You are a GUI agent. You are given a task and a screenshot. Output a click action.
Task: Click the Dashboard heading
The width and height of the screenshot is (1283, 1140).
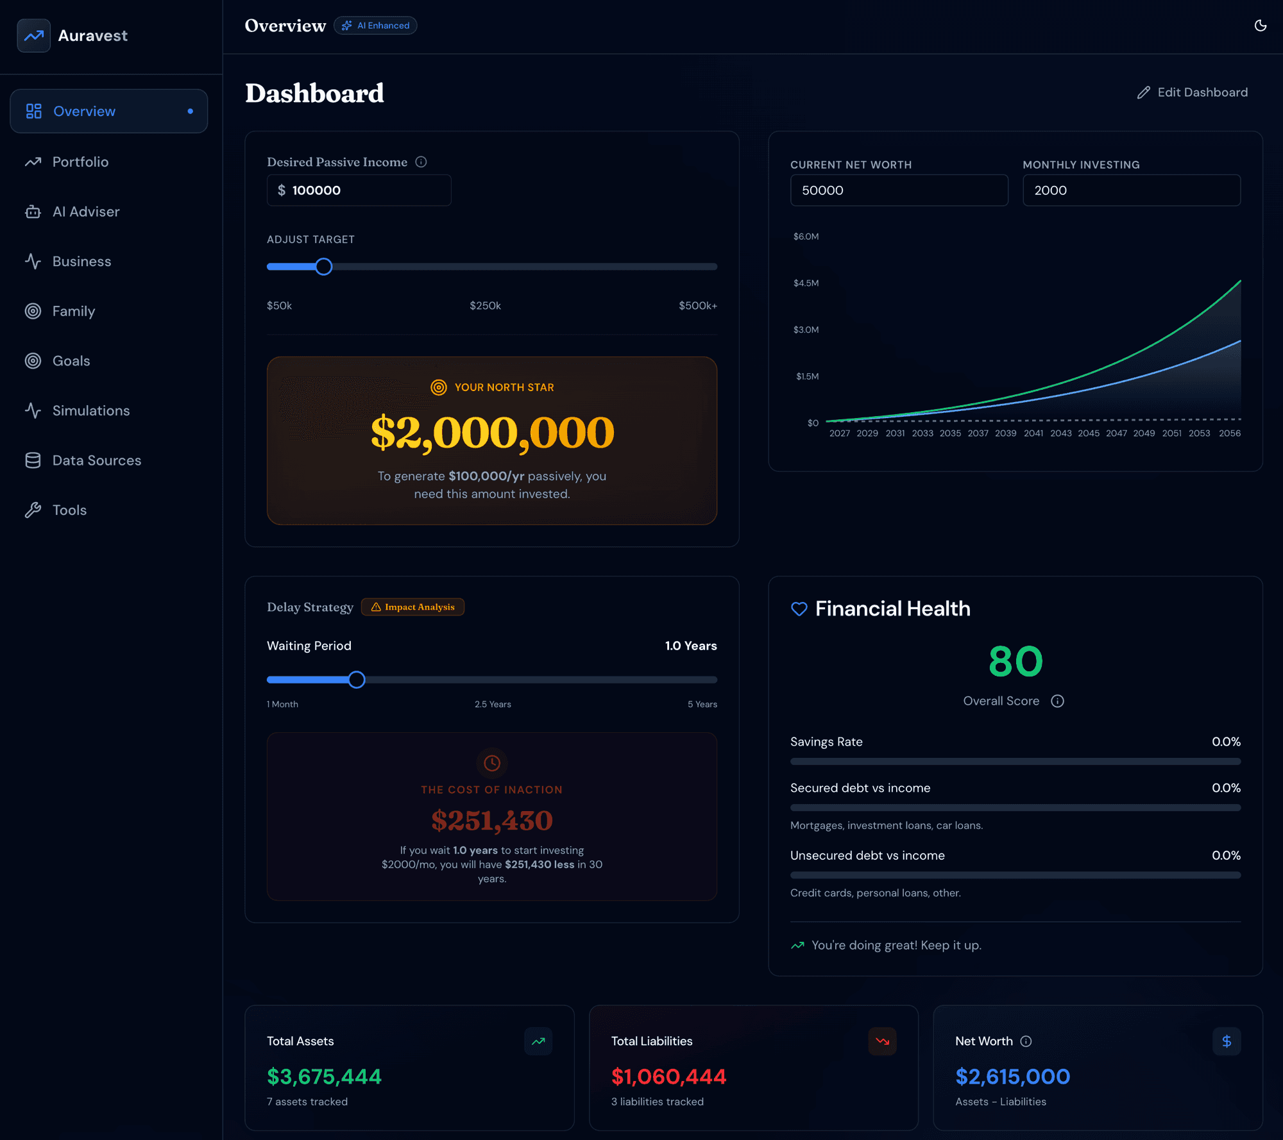pos(315,94)
